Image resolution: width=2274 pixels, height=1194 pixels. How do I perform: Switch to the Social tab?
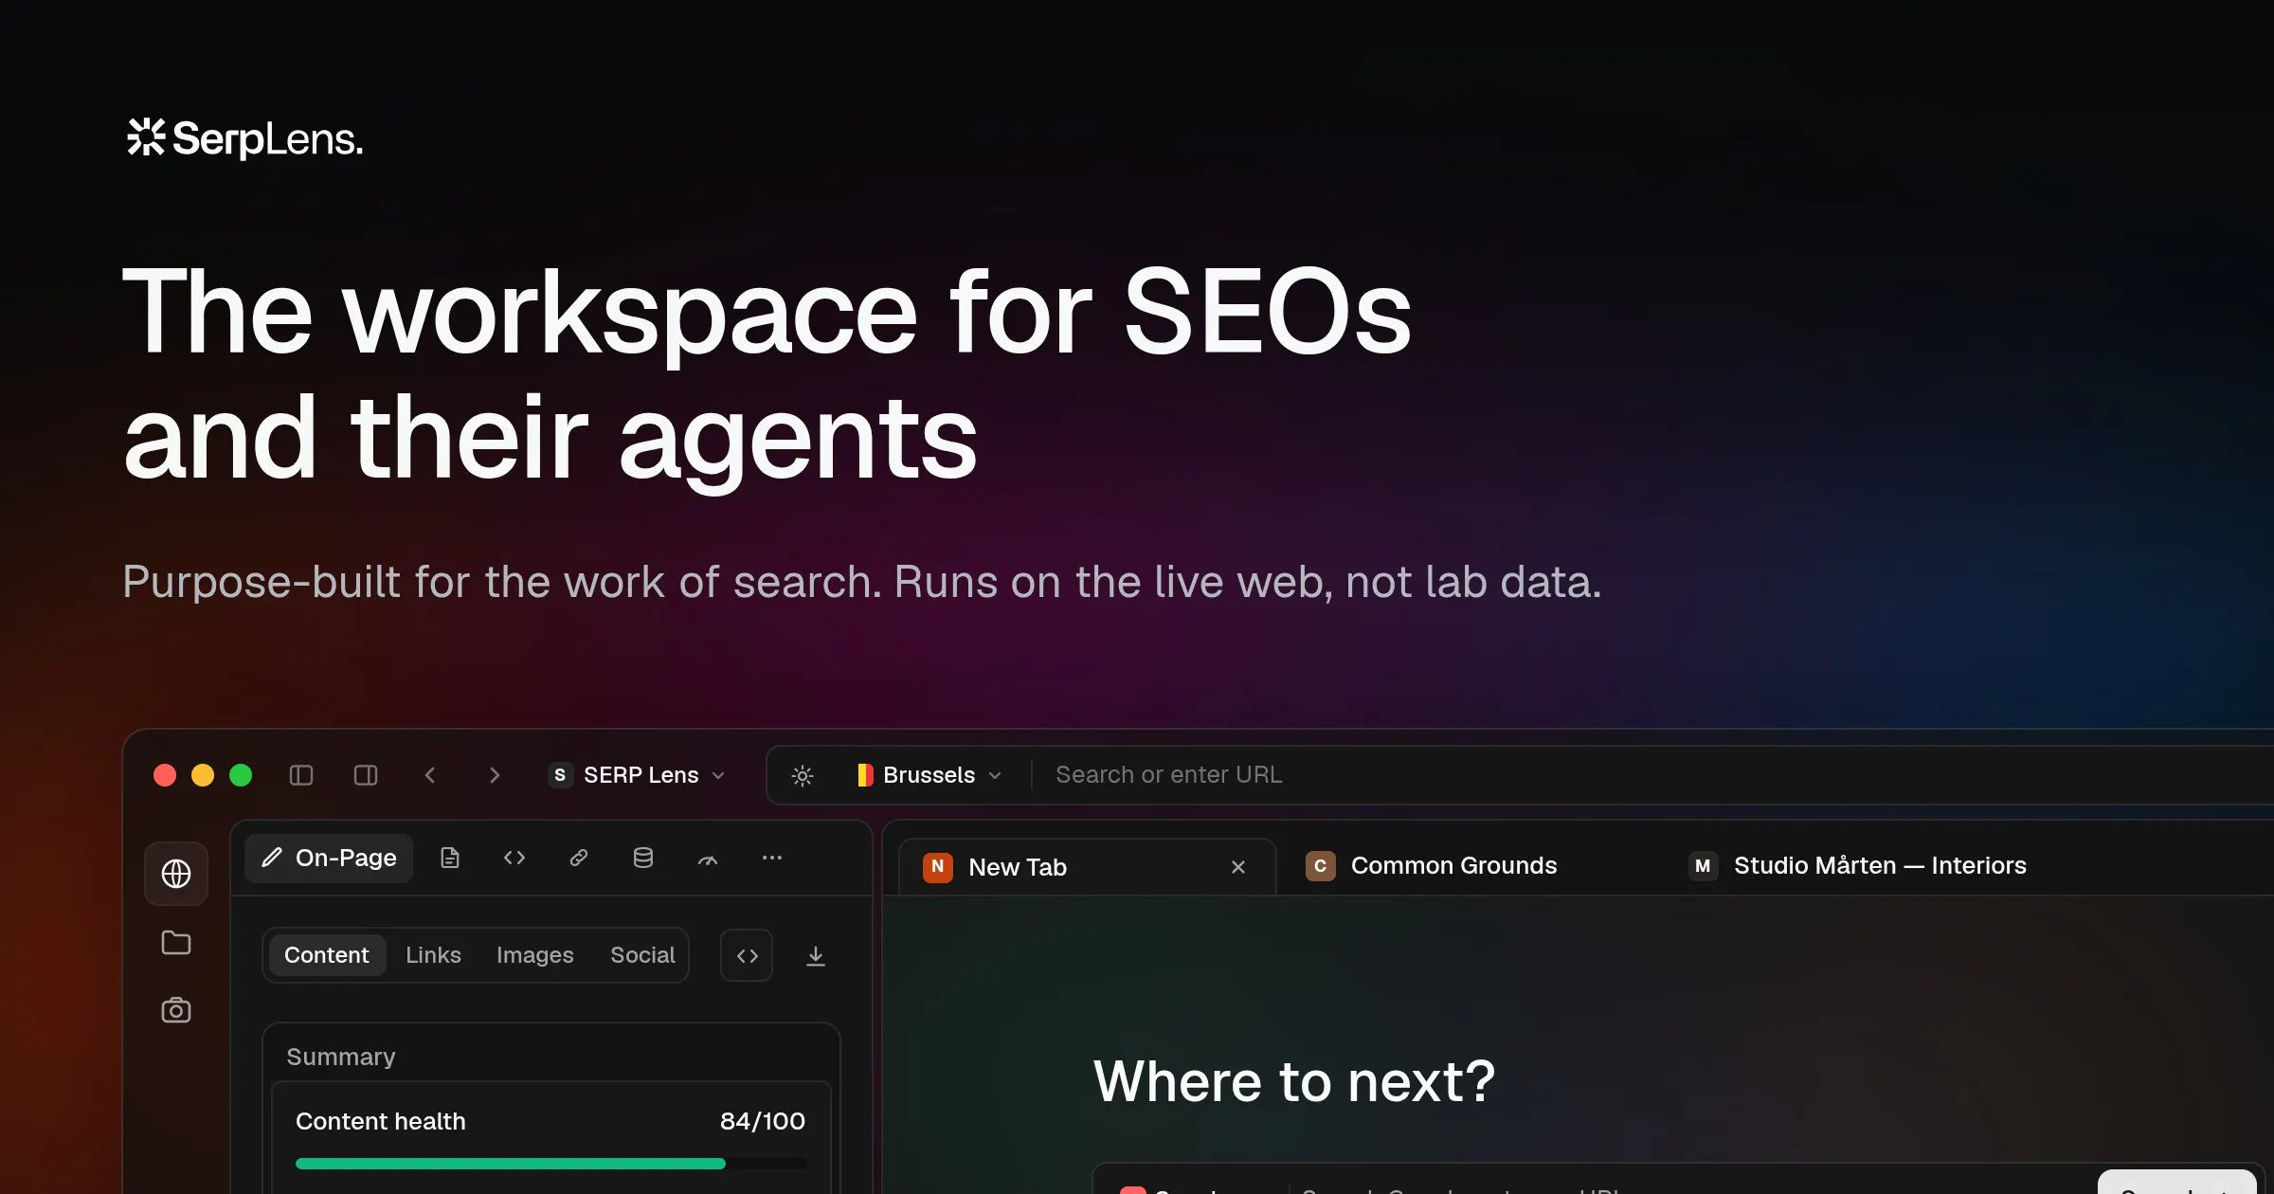pos(642,955)
